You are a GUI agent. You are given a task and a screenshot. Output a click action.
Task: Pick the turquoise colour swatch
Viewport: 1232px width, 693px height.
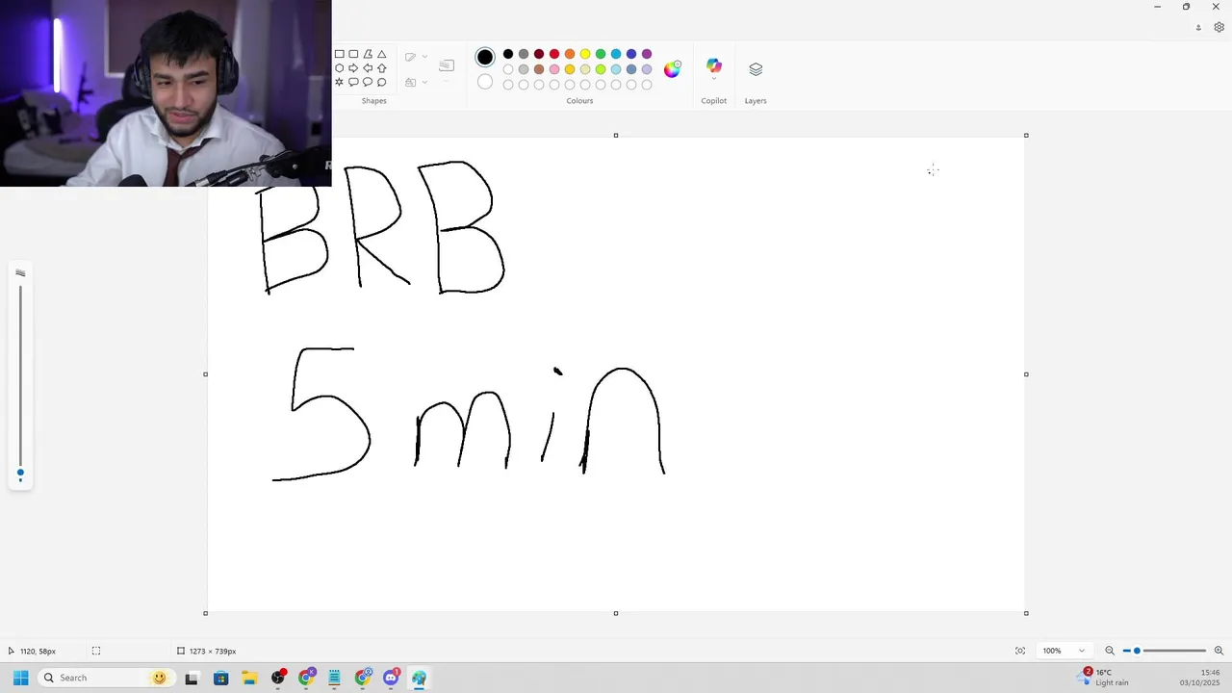[616, 54]
